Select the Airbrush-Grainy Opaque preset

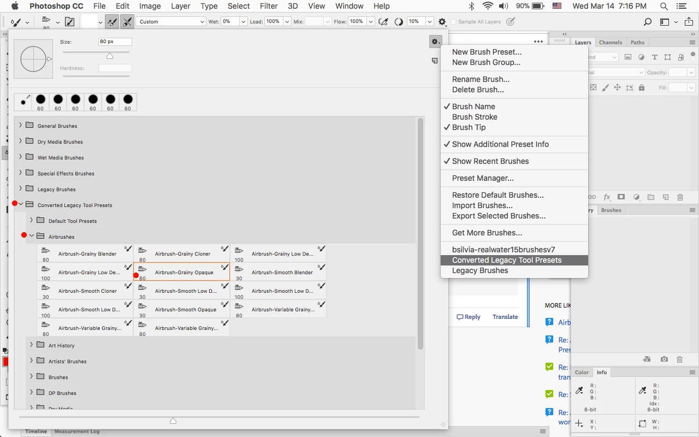[x=182, y=272]
